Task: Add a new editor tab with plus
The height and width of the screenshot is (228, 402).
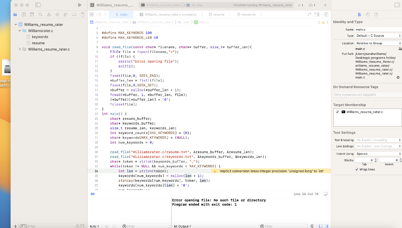Action: point(325,5)
